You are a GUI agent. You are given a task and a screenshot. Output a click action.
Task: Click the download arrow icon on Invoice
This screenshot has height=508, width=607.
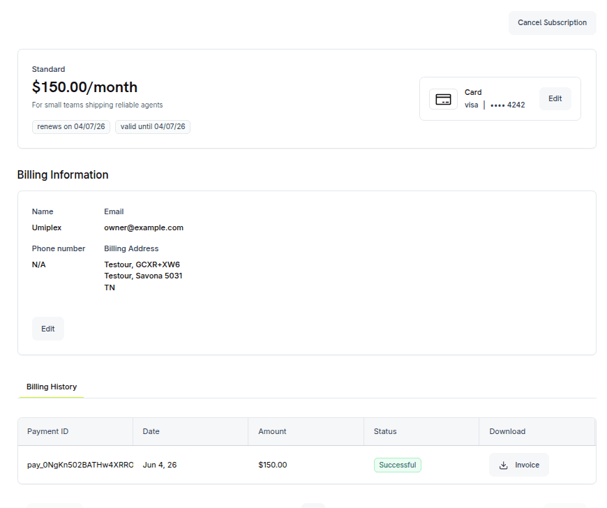coord(503,465)
